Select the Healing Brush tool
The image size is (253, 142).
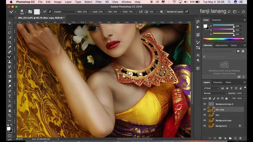[9, 52]
